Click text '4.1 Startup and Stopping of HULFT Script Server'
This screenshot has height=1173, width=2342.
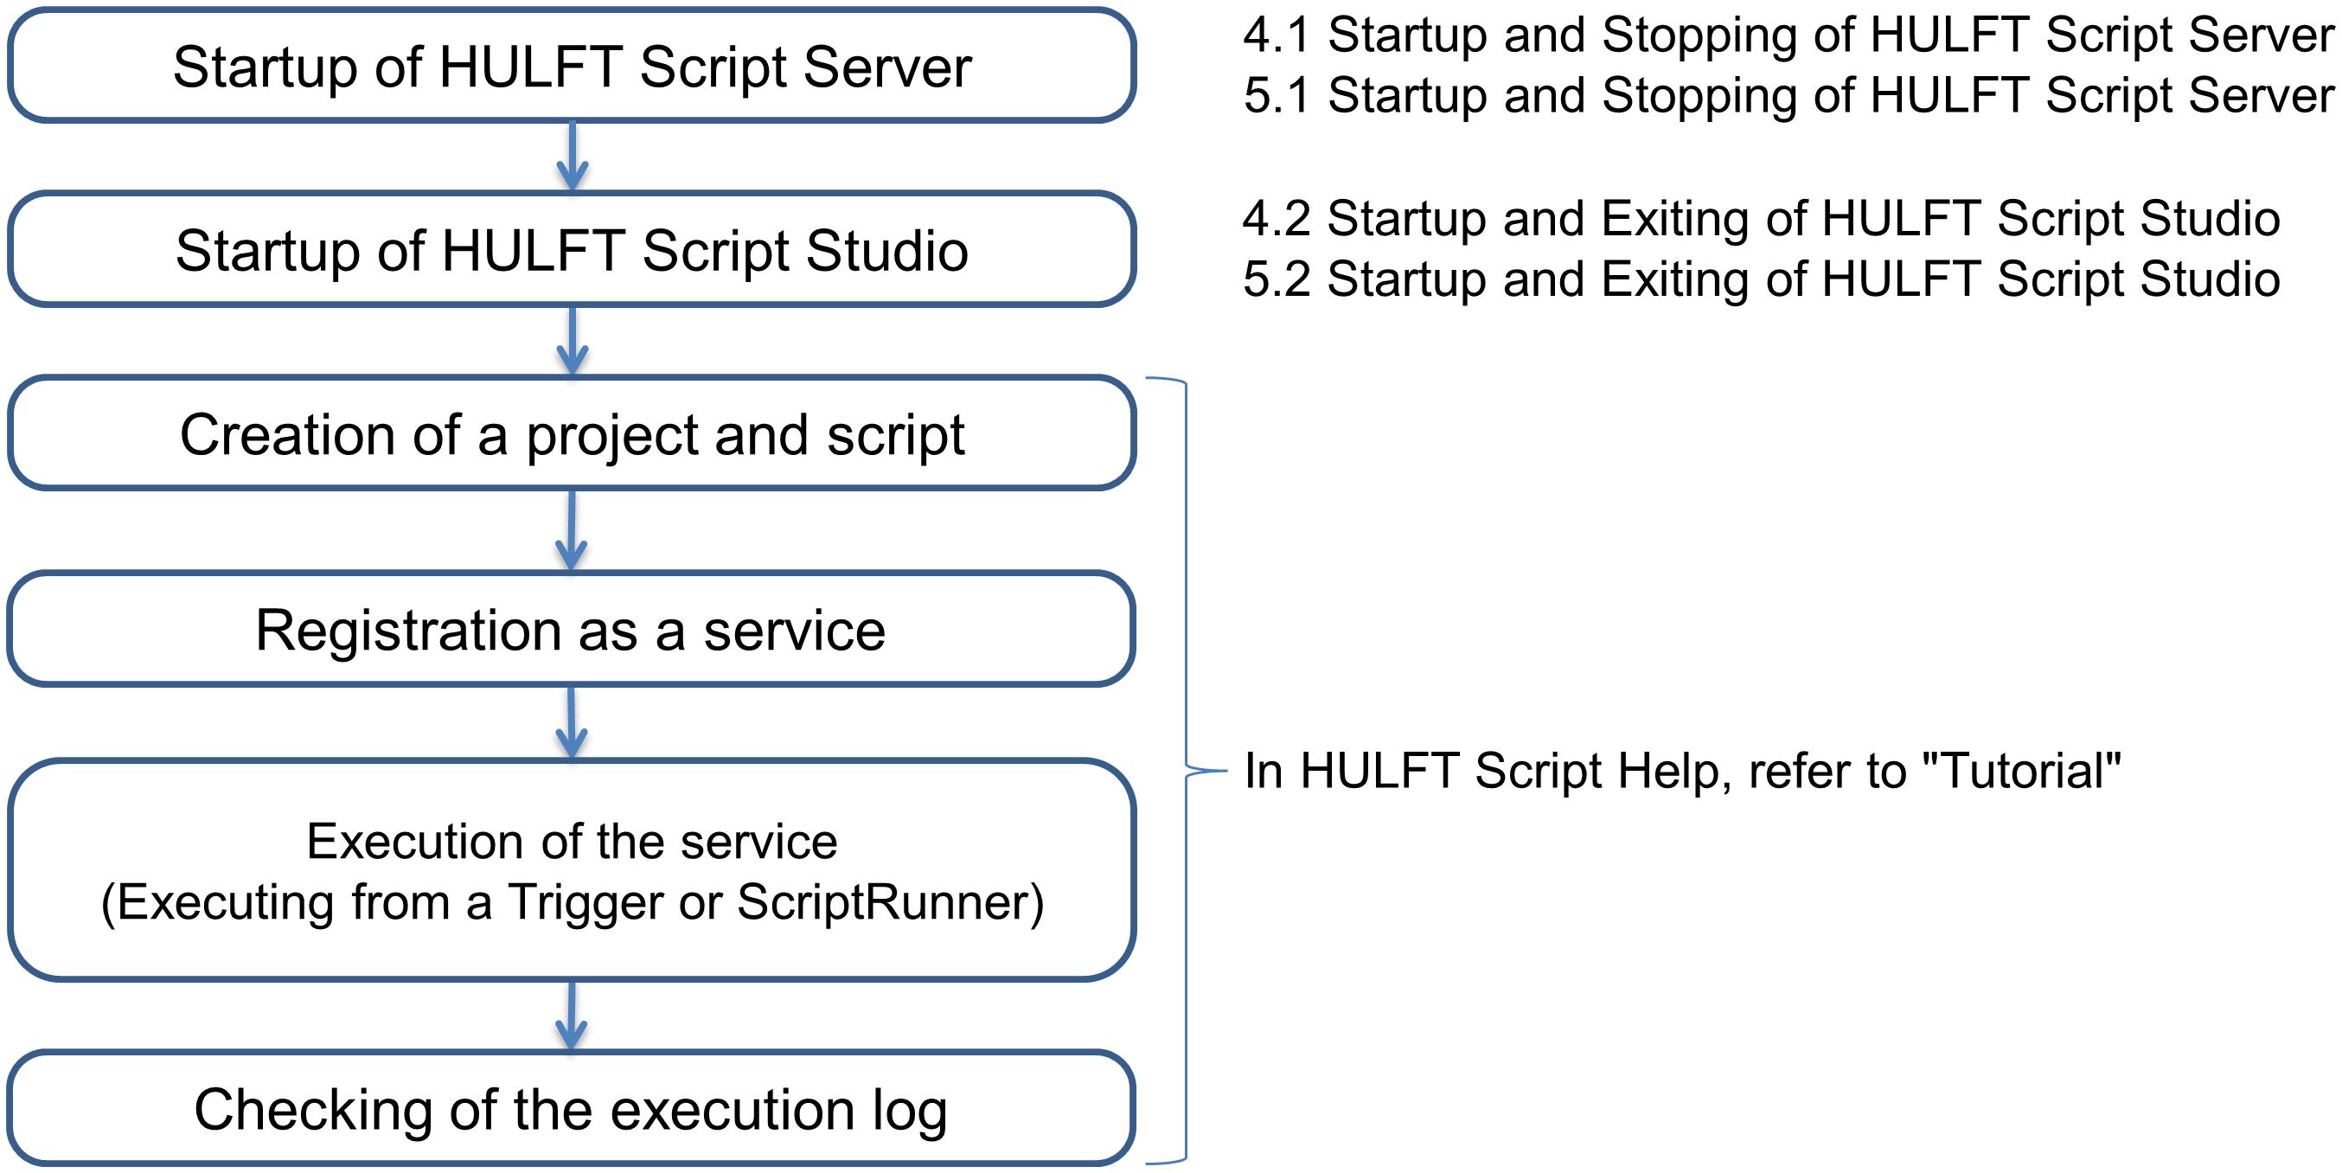pyautogui.click(x=1788, y=36)
